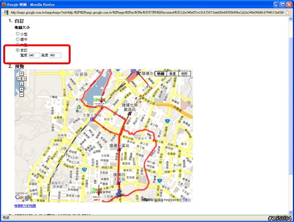294x222 pixels.
Task: Click the 高度 height input field
Action: pos(55,55)
